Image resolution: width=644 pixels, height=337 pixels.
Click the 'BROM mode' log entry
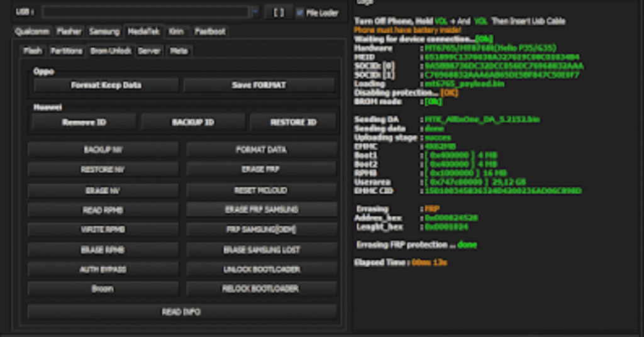click(398, 101)
